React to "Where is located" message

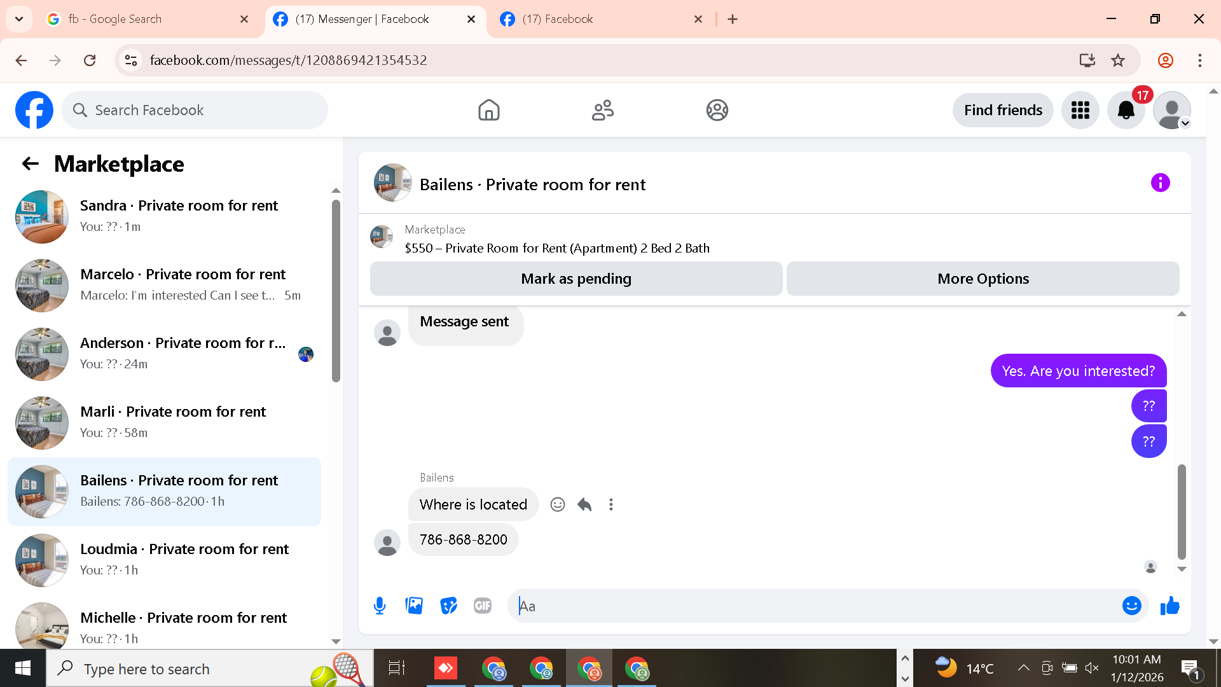(x=558, y=504)
